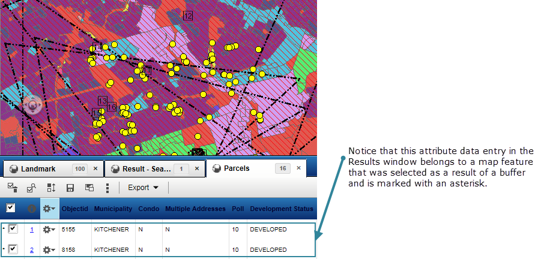550x259 pixels.
Task: Open gear actions menu for Objectid 5155
Action: [x=48, y=230]
